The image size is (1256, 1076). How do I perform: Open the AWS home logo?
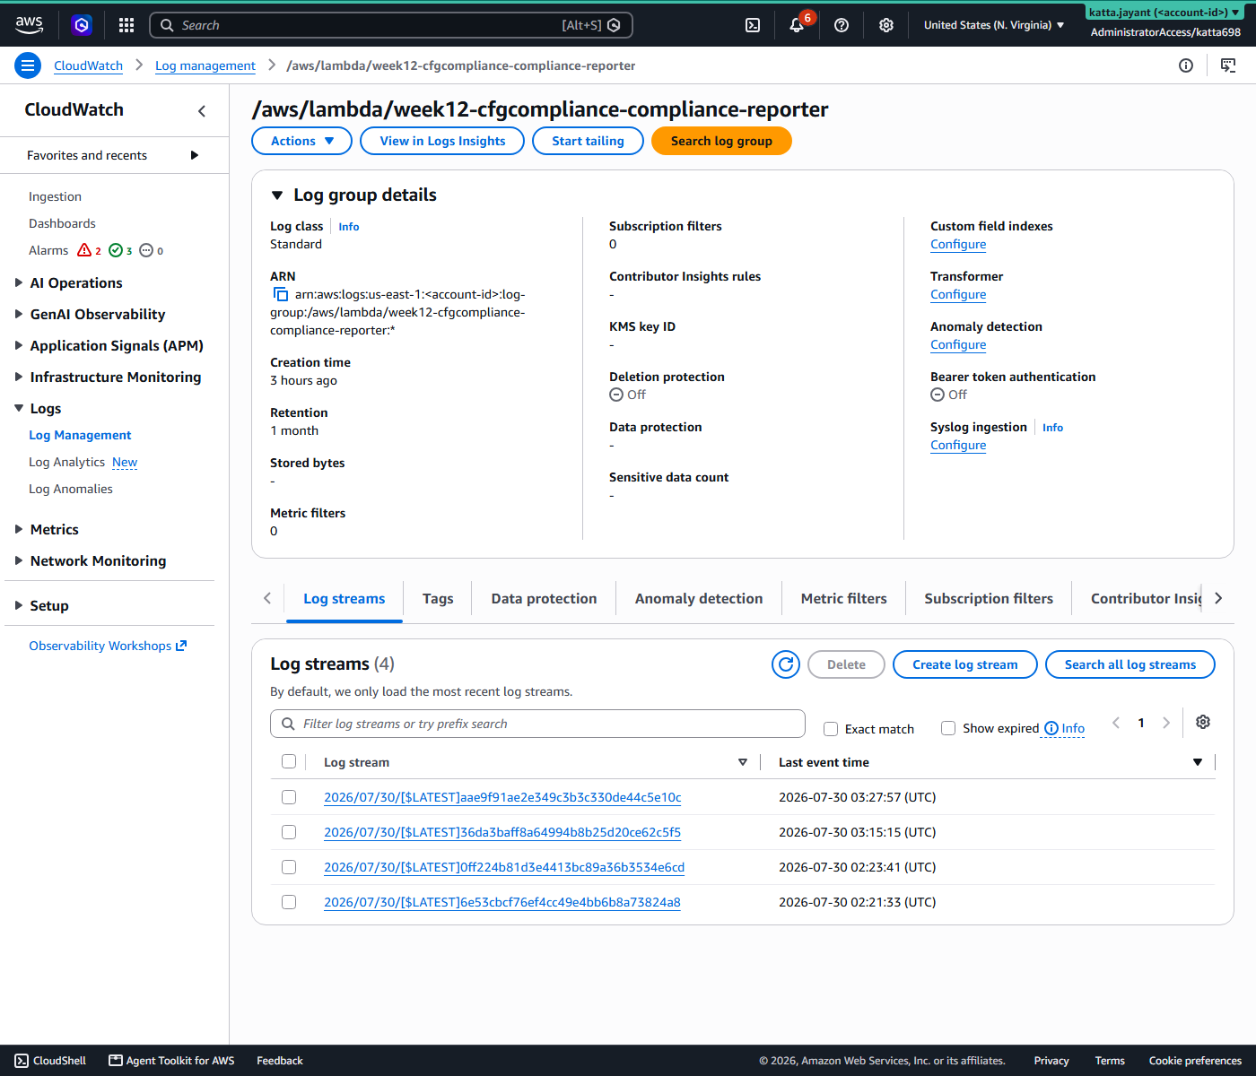[30, 25]
